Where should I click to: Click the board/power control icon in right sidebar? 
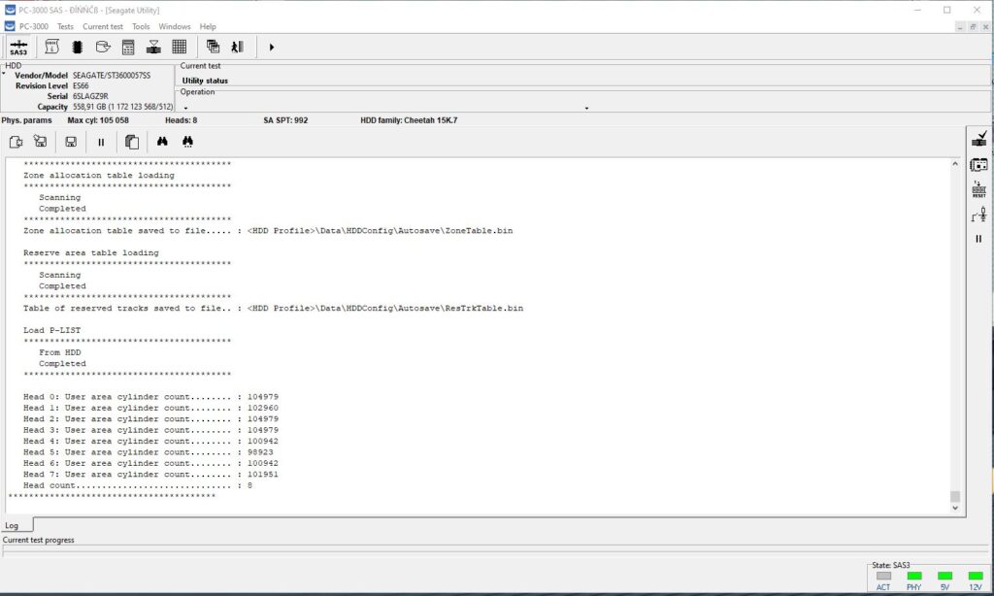[x=978, y=165]
